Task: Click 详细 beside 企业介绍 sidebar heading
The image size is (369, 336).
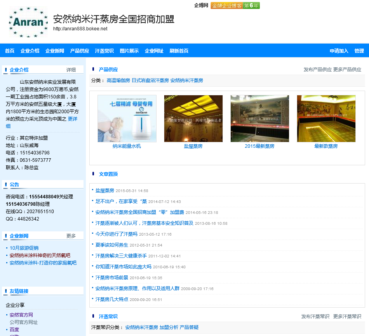Action: [x=71, y=70]
